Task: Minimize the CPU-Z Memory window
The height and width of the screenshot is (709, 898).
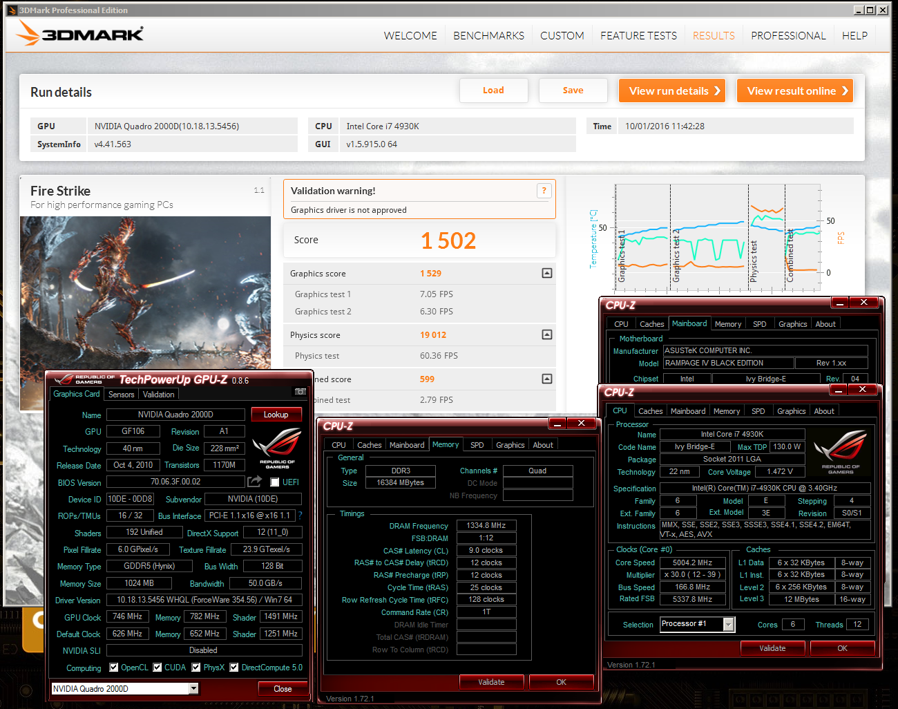Action: 557,423
